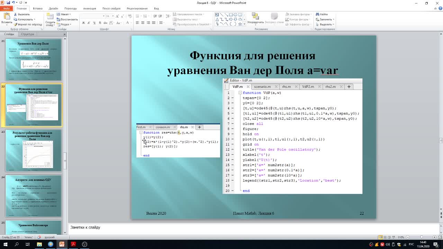Viewport: 443px width, 249px height.
Task: Toggle italic formatting with К button
Action: pos(89,23)
